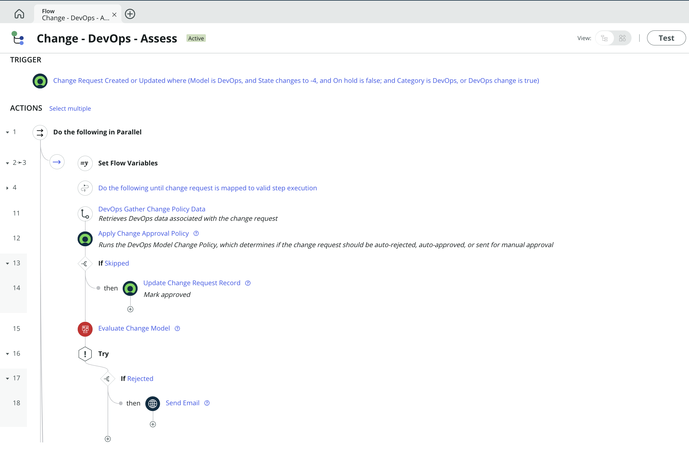The image size is (689, 455).
Task: Click the Set Flow Variables icon
Action: pyautogui.click(x=85, y=163)
